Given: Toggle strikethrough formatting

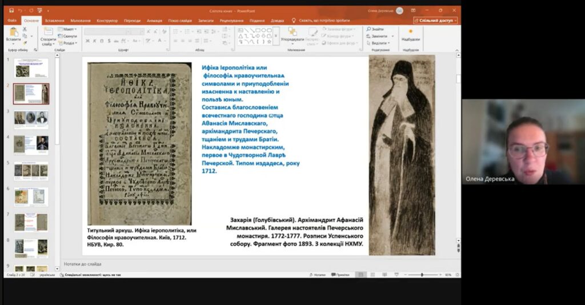Looking at the screenshot, I should point(117,41).
